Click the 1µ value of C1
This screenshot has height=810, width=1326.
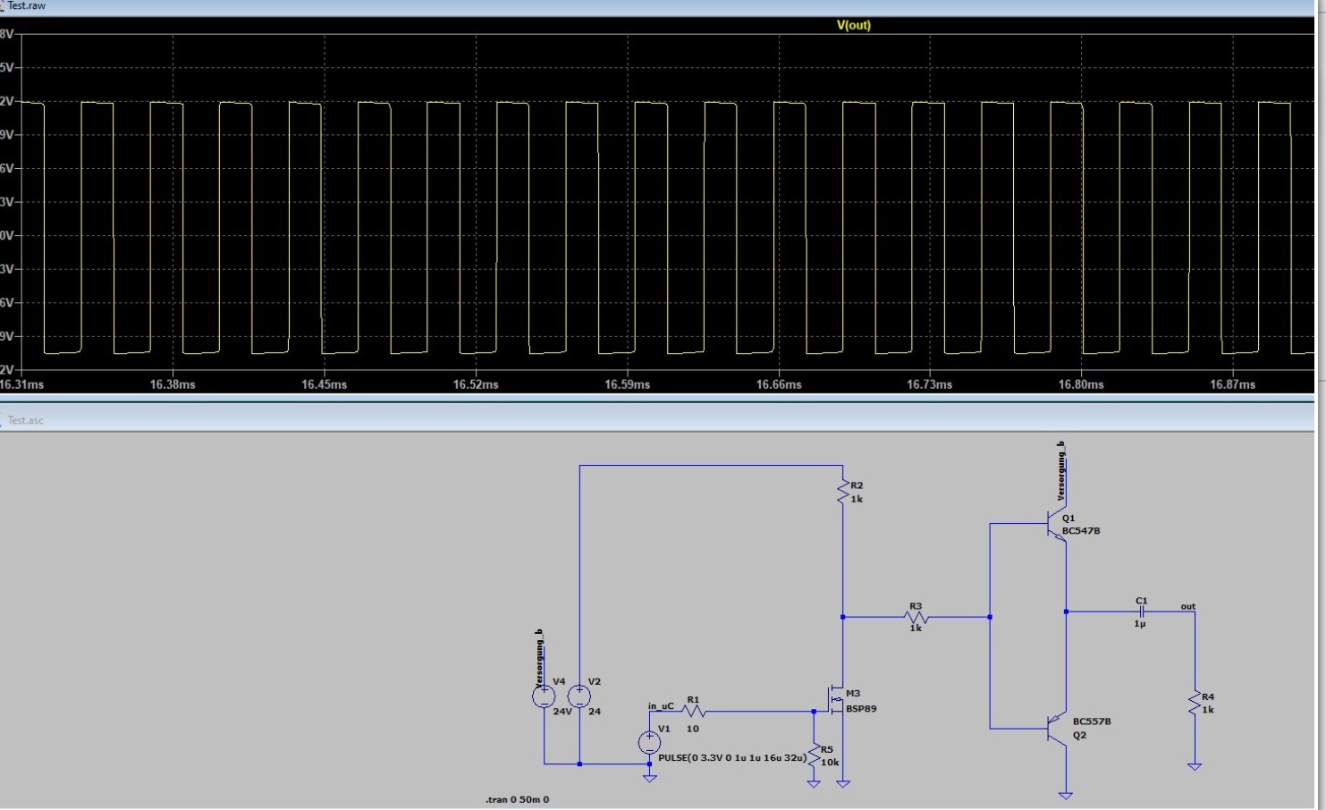click(x=1140, y=624)
